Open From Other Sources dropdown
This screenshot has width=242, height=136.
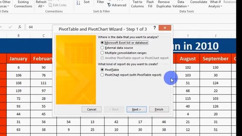(5, 4)
